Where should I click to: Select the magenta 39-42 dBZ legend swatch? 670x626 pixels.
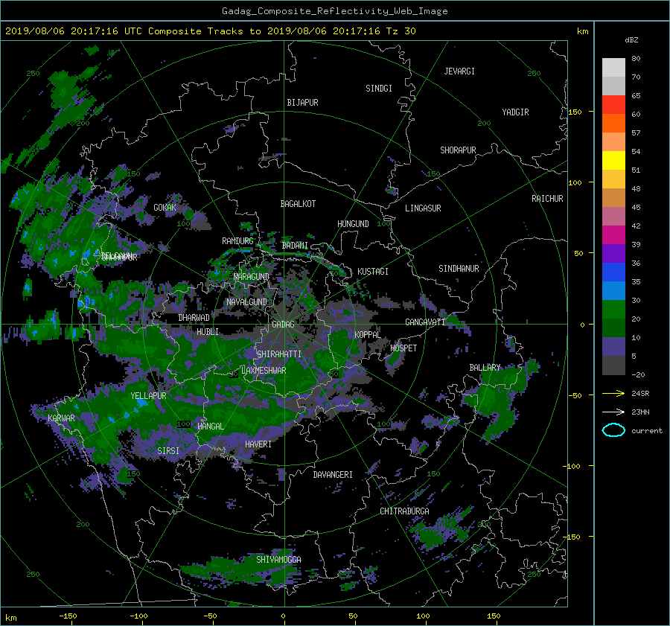pos(613,234)
